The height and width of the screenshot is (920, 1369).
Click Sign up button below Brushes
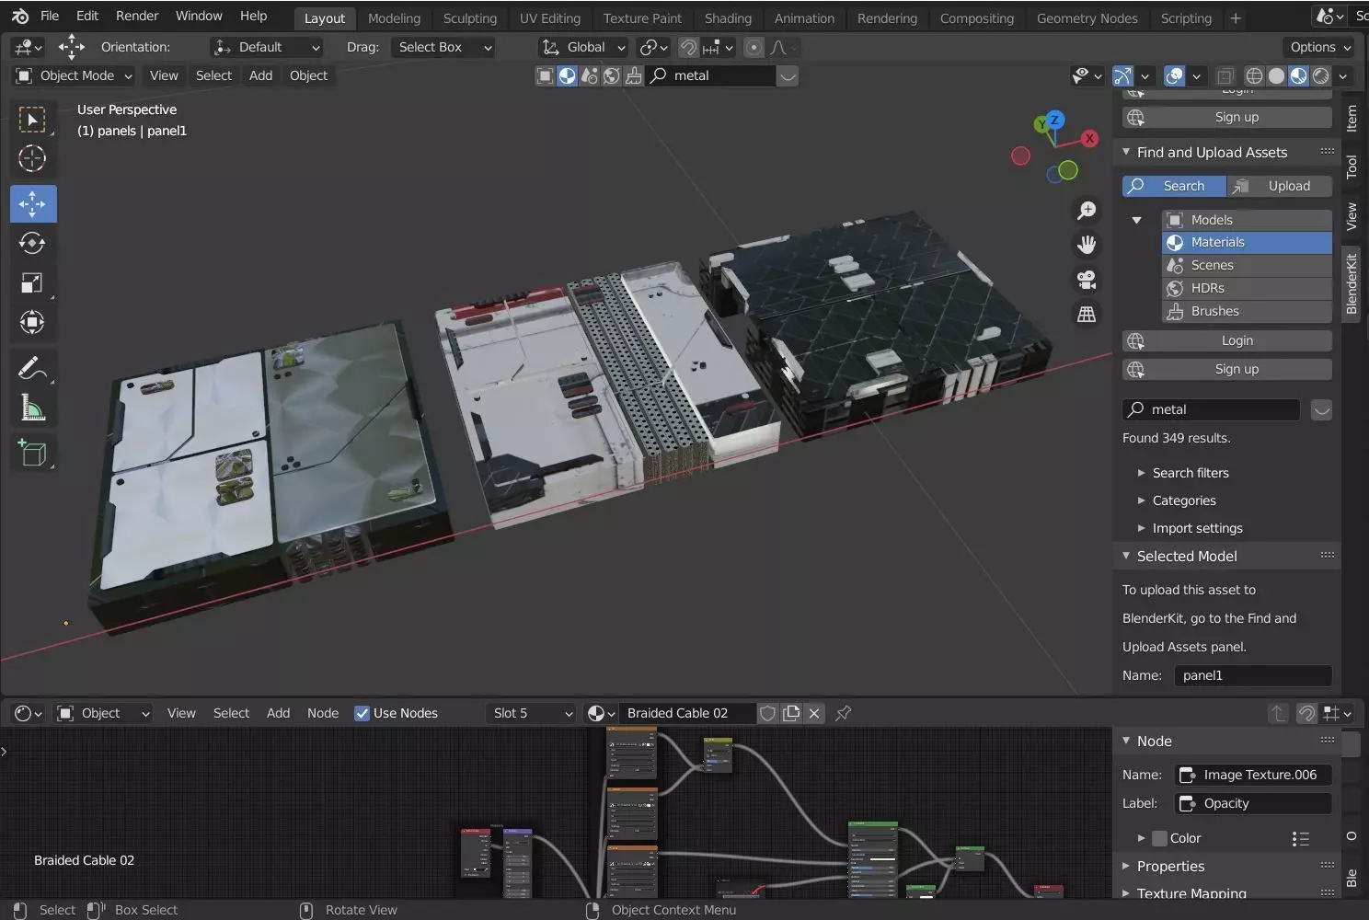1227,369
